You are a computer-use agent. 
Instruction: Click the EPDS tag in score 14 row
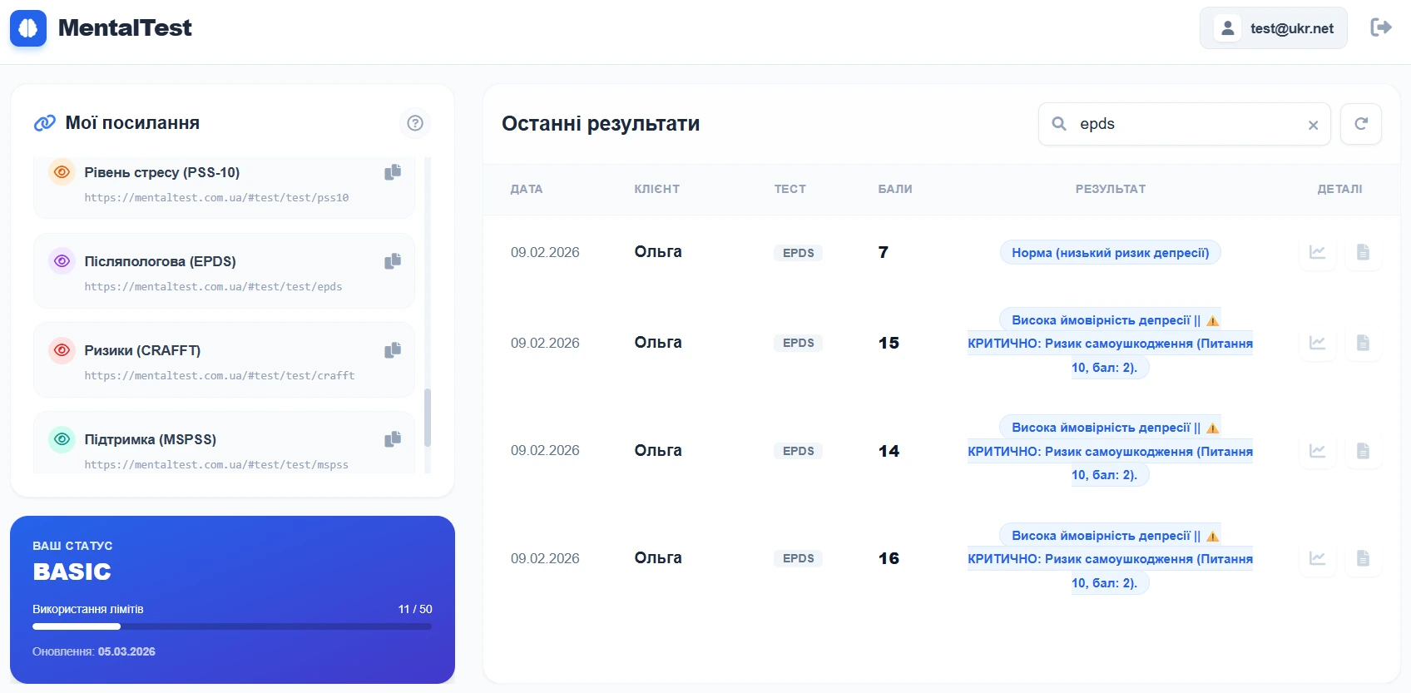798,451
